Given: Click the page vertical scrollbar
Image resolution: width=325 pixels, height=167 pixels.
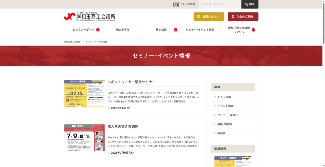Looking at the screenshot, I should coord(323,23).
